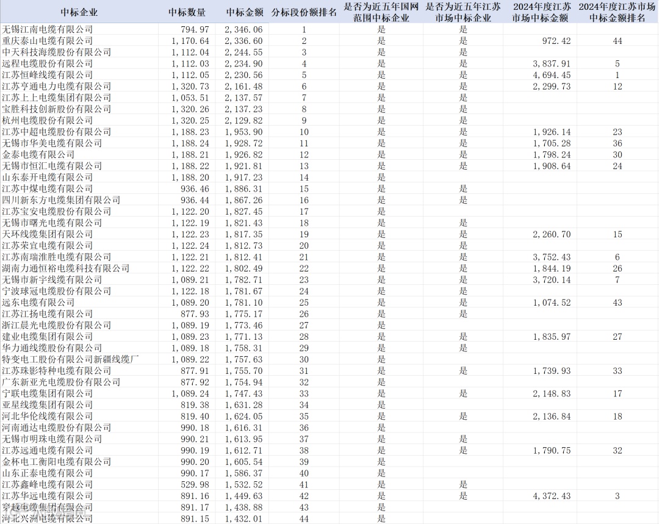Click the cell 建业电缆集团有限公司
The height and width of the screenshot is (524, 659).
point(48,336)
